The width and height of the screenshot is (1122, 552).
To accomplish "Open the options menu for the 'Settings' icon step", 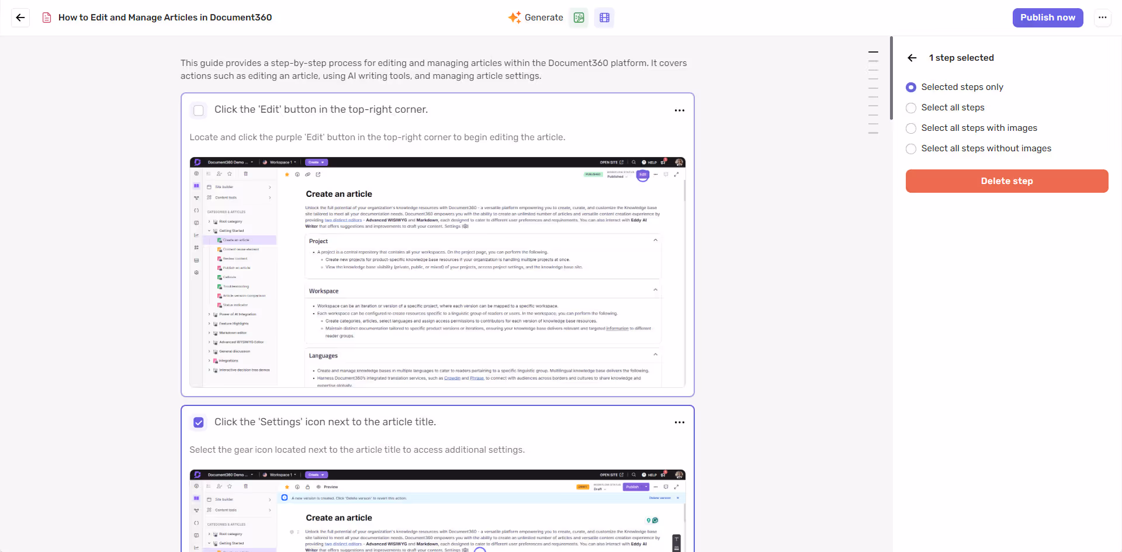I will coord(680,422).
